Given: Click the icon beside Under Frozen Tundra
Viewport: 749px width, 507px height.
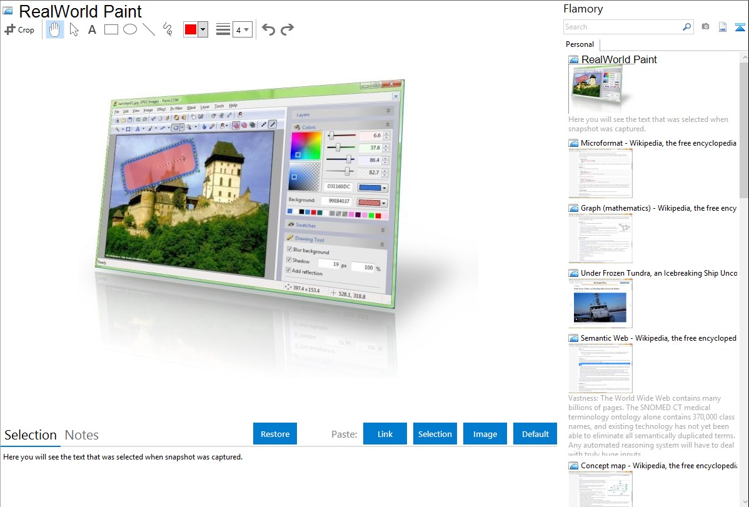Looking at the screenshot, I should click(574, 273).
